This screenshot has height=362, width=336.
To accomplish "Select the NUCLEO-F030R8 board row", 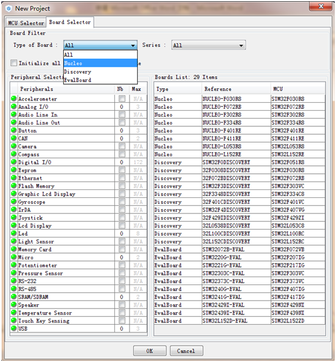I will pyautogui.click(x=240, y=99).
